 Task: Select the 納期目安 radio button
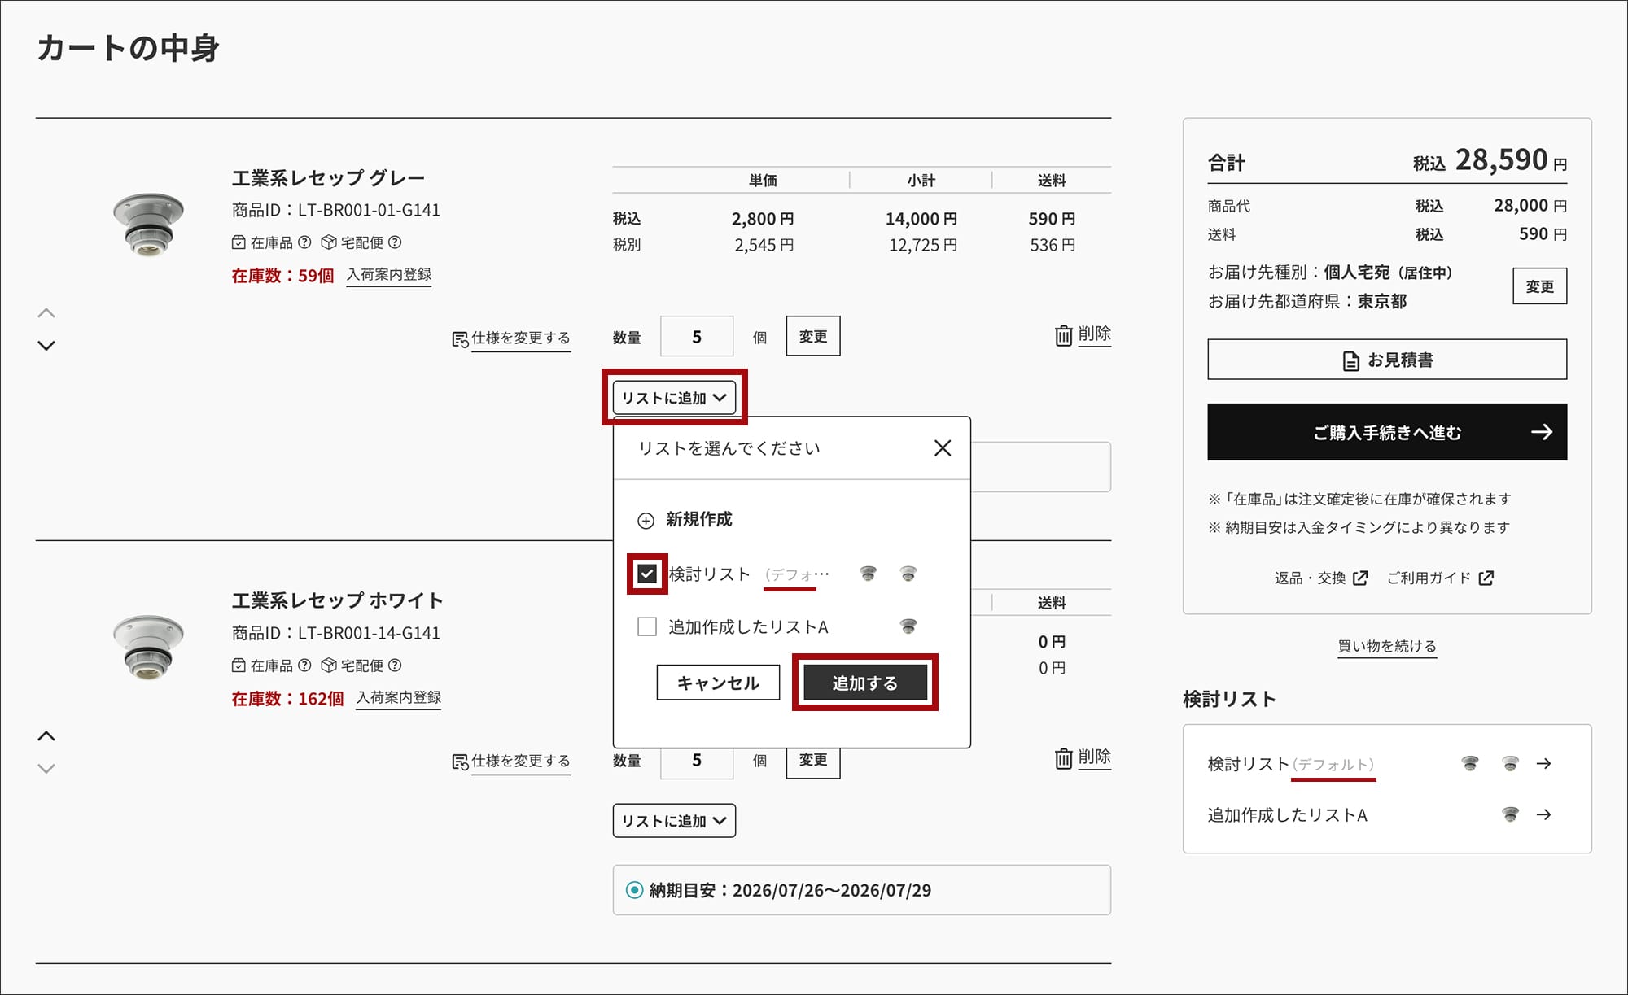634,890
